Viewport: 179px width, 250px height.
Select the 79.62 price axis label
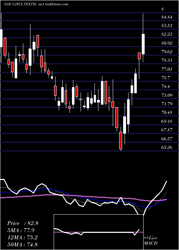(167, 52)
